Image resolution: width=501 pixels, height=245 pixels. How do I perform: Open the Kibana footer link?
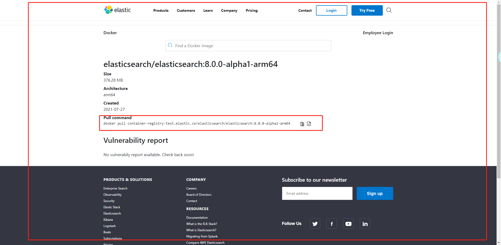point(108,220)
